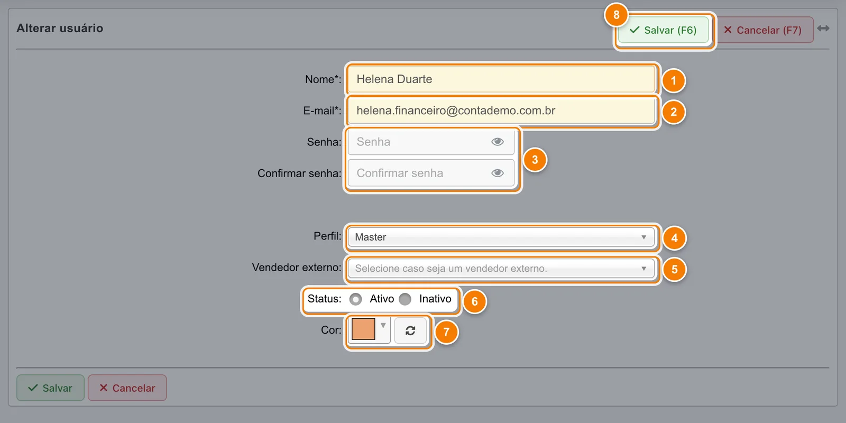The height and width of the screenshot is (423, 846).
Task: Open the Perfil dropdown showing Master
Action: 501,237
